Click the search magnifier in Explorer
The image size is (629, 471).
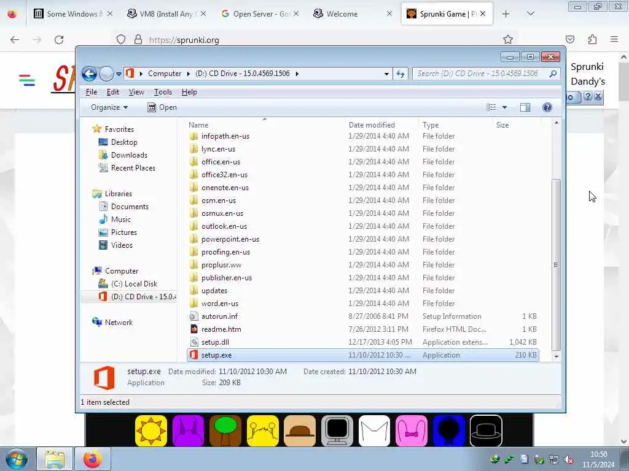tap(553, 74)
